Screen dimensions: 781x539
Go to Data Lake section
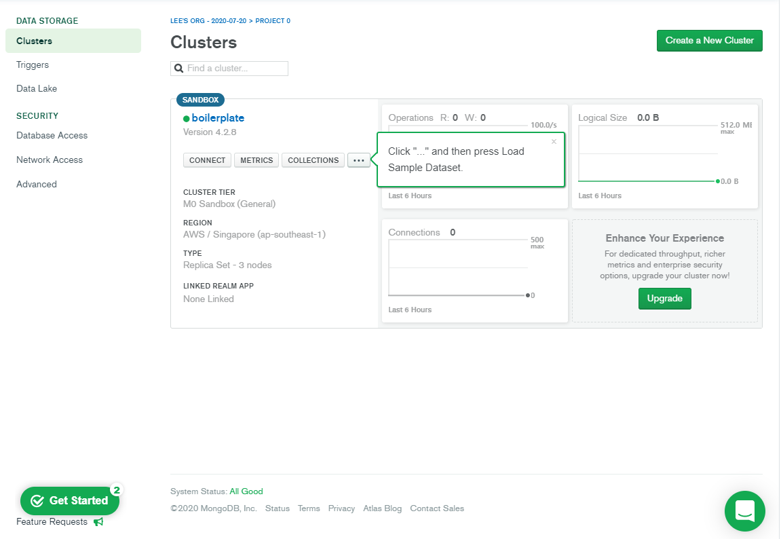coord(37,89)
